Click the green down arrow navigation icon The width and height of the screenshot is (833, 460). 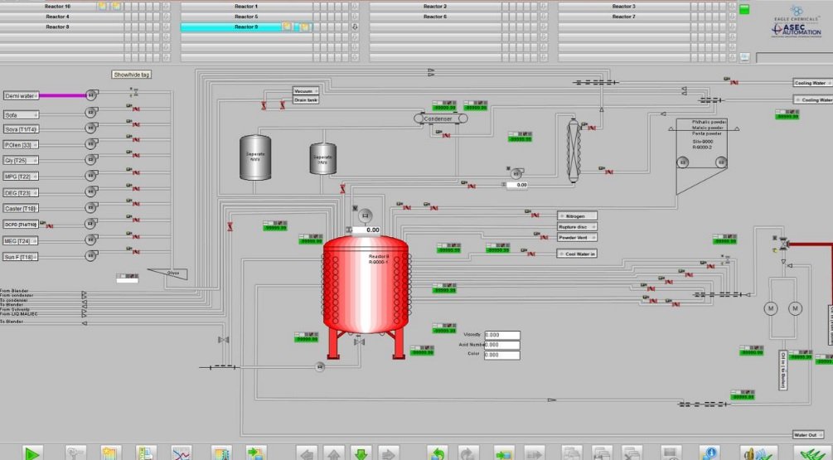(x=361, y=453)
